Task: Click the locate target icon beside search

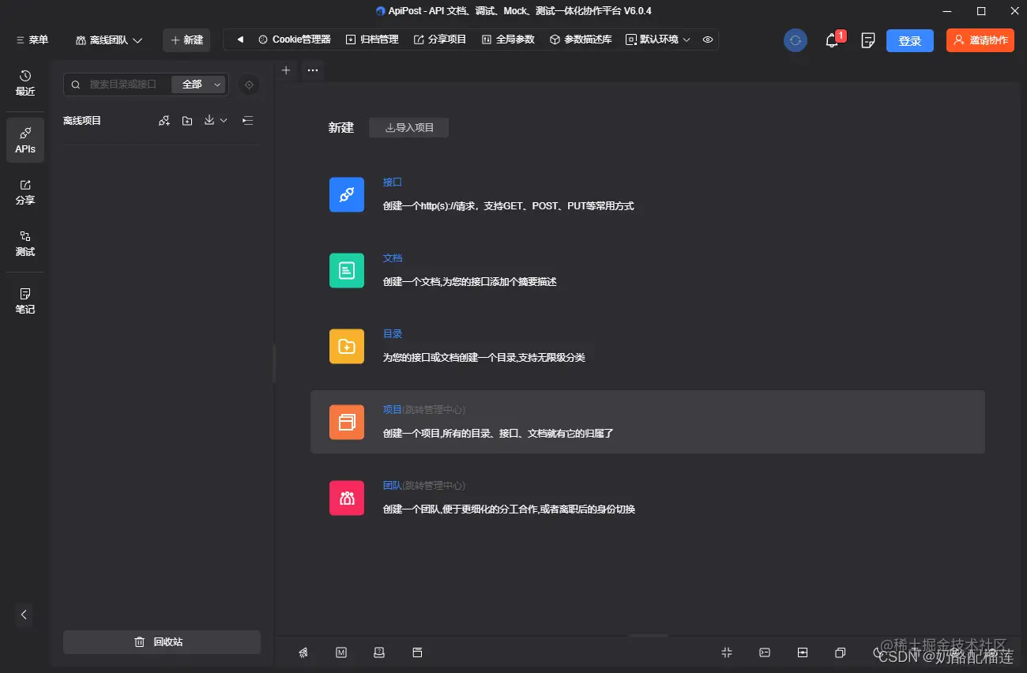Action: 249,85
